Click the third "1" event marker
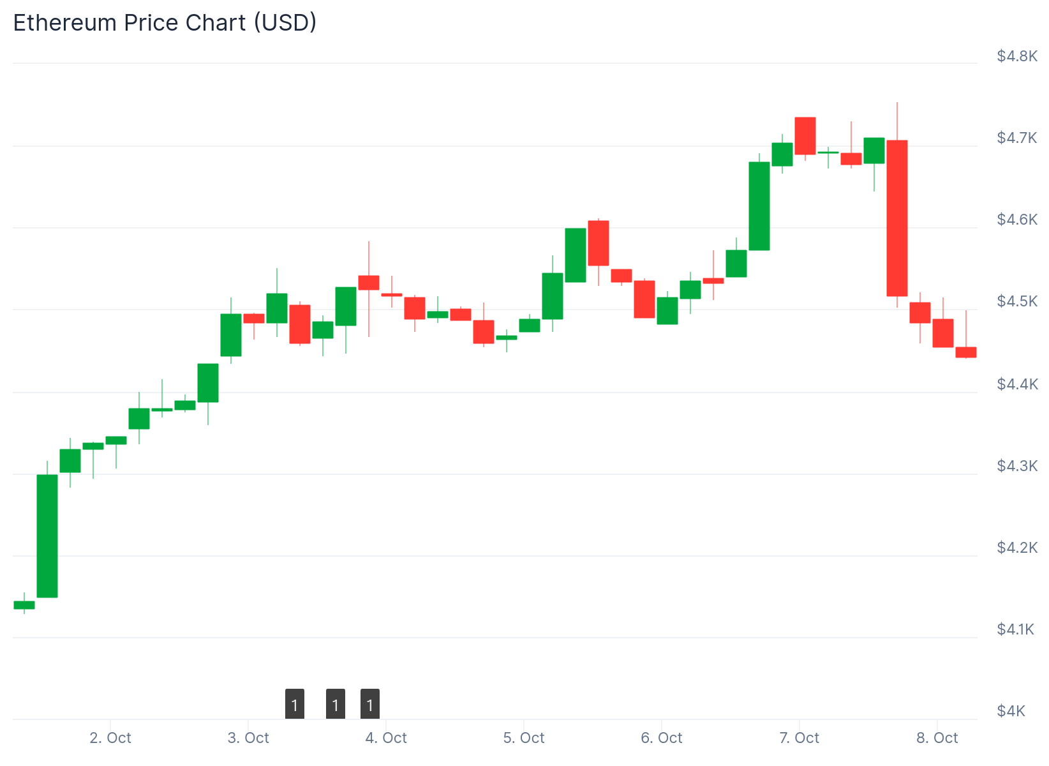The width and height of the screenshot is (1049, 766). [x=370, y=704]
